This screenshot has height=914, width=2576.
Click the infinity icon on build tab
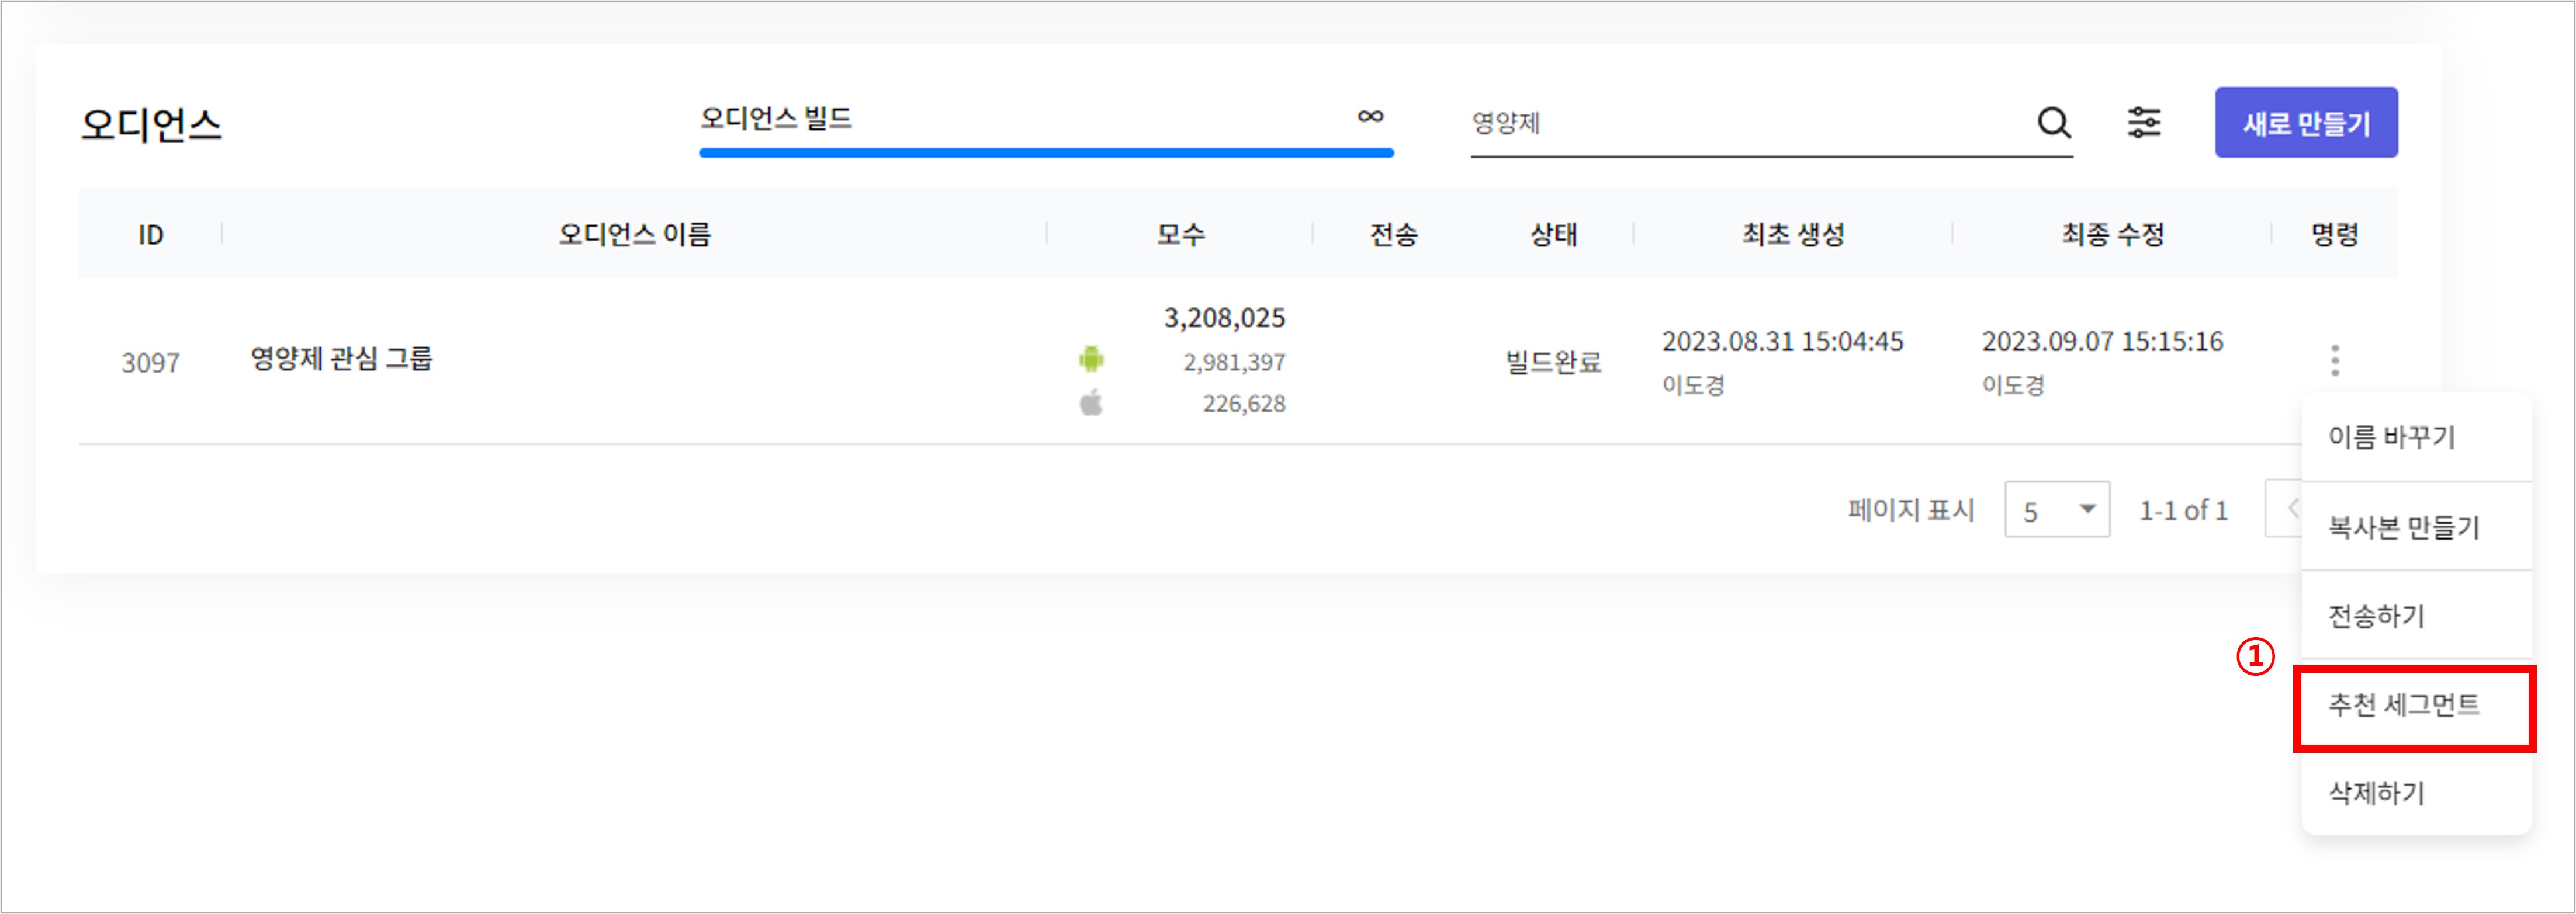click(x=1370, y=117)
